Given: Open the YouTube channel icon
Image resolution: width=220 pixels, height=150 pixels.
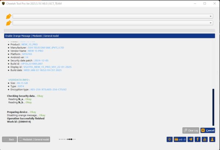Looking at the screenshot, I should click(x=205, y=139).
